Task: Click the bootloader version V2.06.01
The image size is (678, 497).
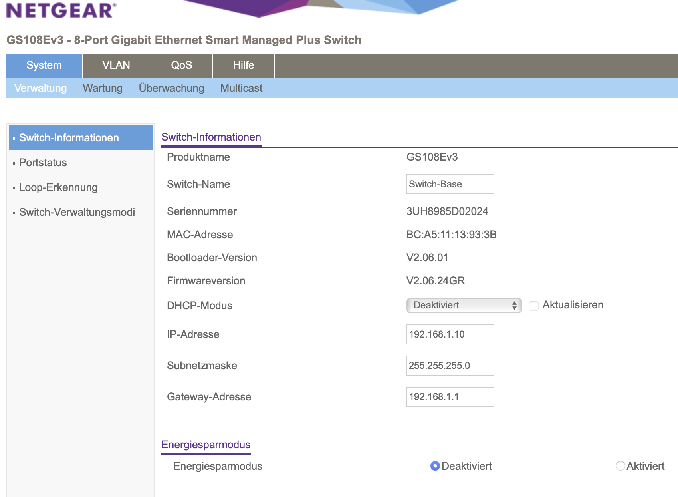Action: tap(427, 258)
